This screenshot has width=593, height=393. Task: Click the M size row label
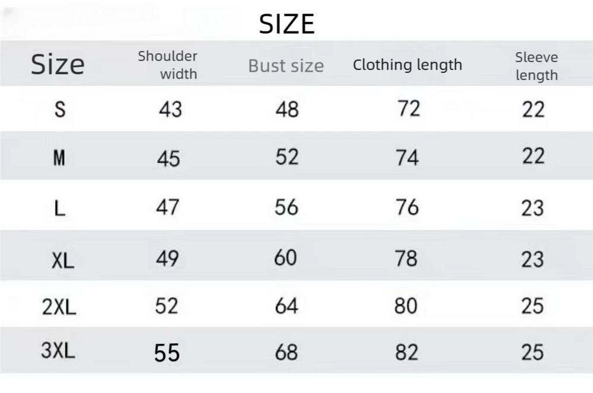click(59, 158)
